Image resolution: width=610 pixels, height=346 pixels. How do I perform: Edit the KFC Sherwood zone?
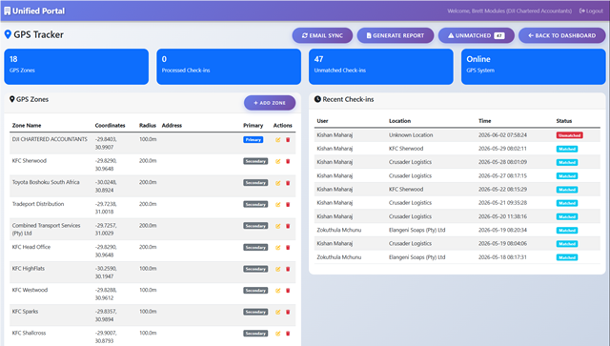pyautogui.click(x=277, y=161)
